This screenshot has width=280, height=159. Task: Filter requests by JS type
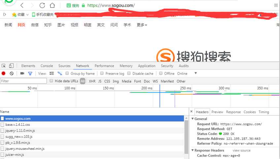pyautogui.click(x=100, y=81)
